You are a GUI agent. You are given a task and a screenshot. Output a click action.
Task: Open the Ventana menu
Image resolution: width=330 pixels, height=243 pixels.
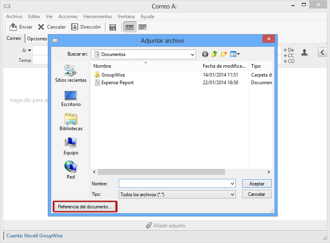[x=126, y=17]
